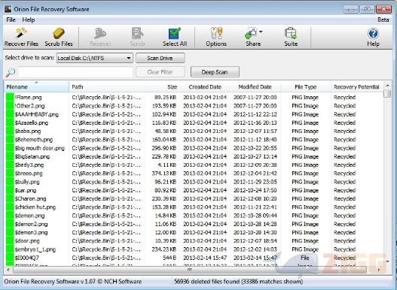
Task: Open the Recover Files wizard icon
Action: (21, 33)
